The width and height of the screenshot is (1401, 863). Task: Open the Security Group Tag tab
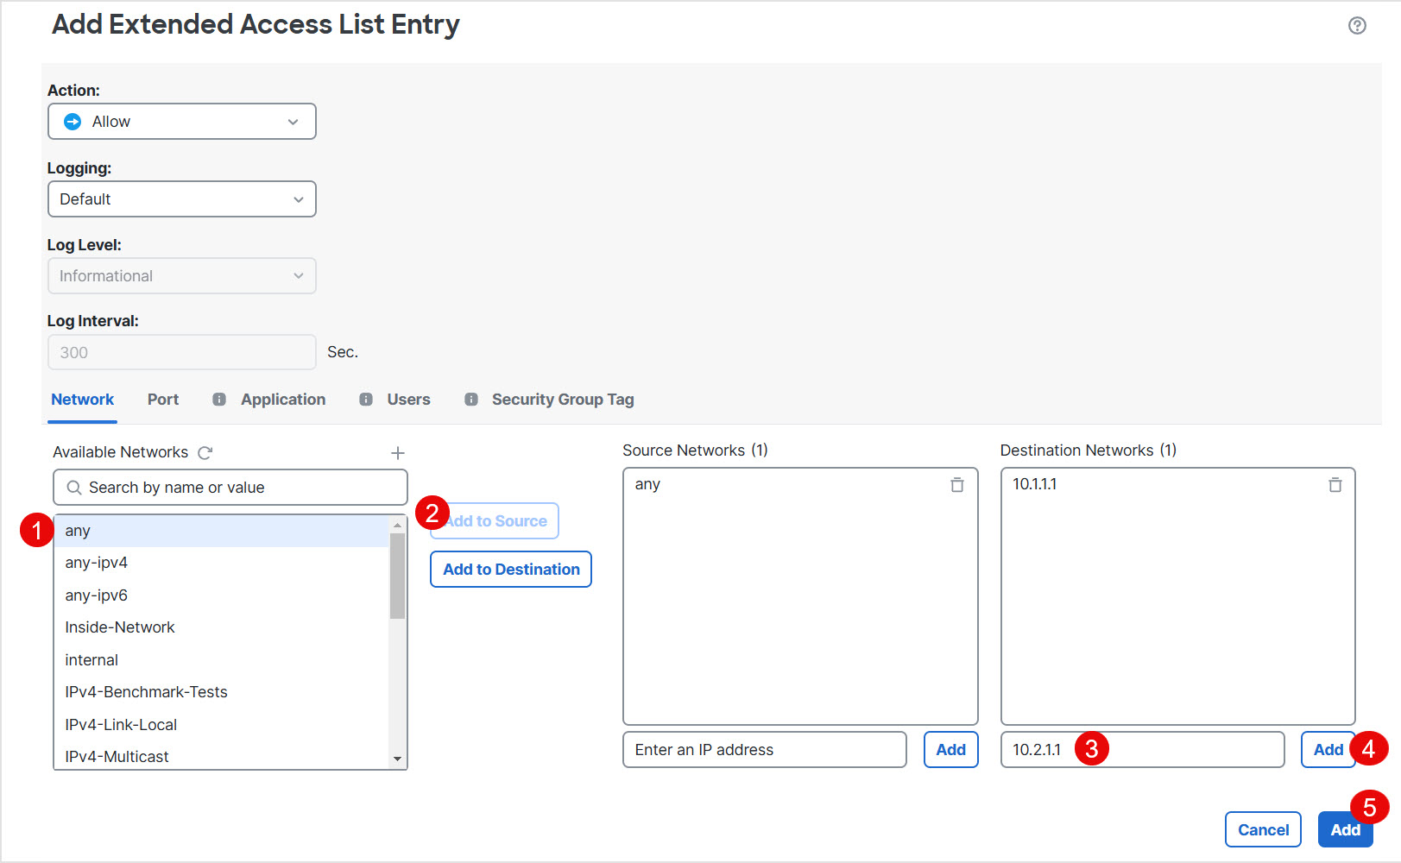click(563, 400)
